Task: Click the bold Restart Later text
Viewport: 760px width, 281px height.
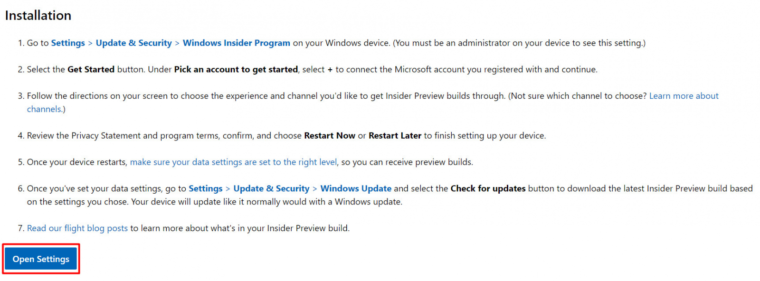Action: [395, 136]
